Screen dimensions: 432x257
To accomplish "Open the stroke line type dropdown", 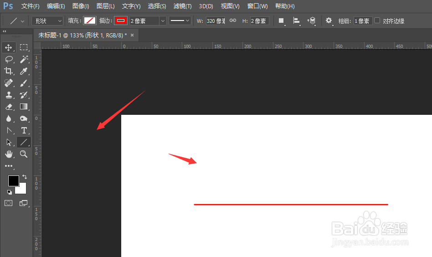I will (180, 21).
